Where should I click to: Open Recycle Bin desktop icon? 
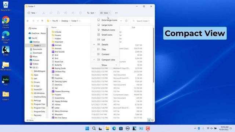pos(6,6)
